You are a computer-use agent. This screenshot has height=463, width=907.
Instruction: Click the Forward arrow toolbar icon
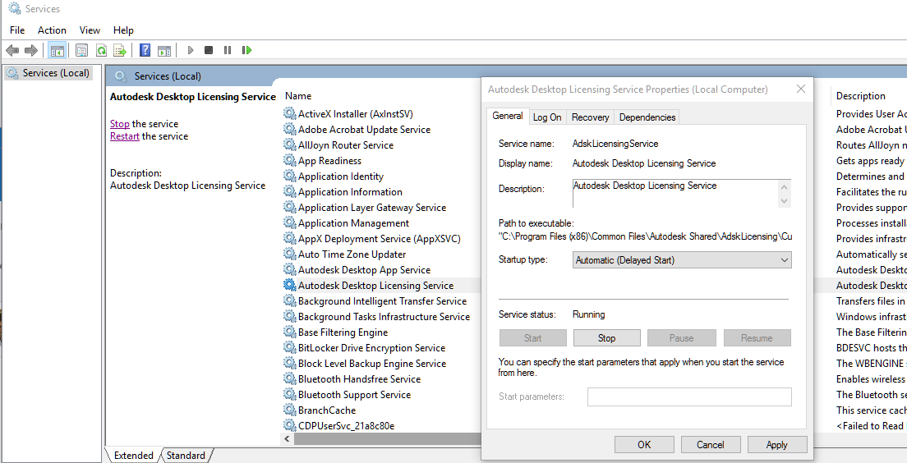pos(30,50)
